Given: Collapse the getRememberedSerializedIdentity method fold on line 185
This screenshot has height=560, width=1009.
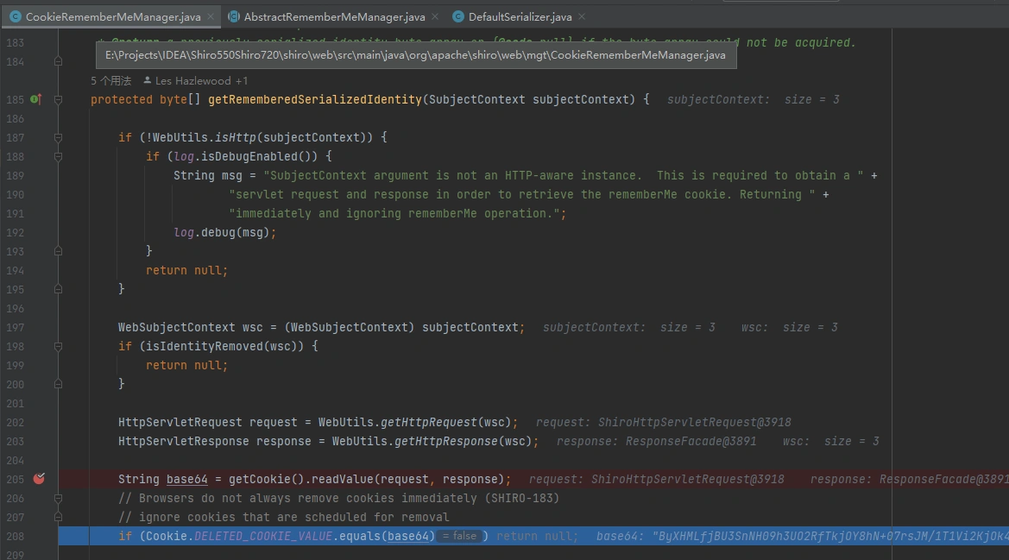Looking at the screenshot, I should pos(58,99).
